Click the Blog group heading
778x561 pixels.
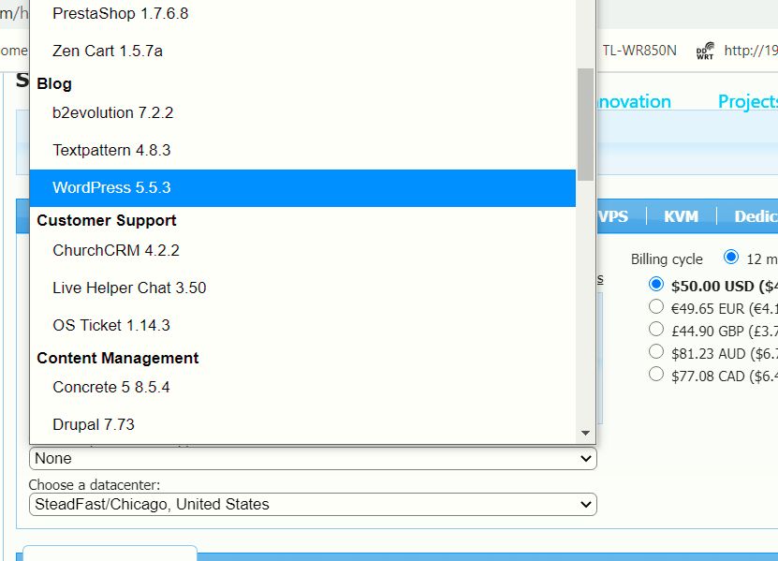(54, 84)
